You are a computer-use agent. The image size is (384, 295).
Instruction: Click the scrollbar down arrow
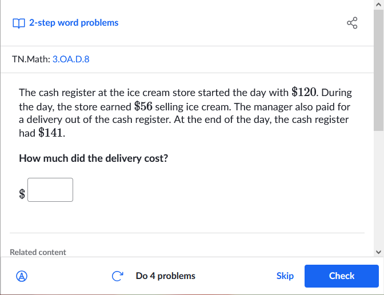tap(379, 252)
